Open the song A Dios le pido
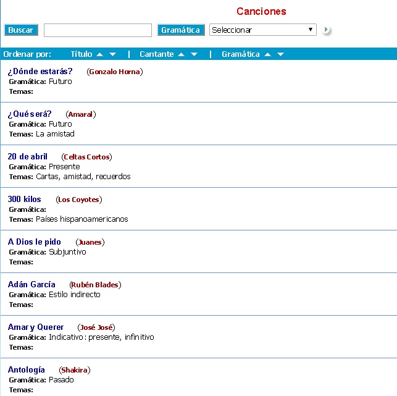 pos(35,242)
